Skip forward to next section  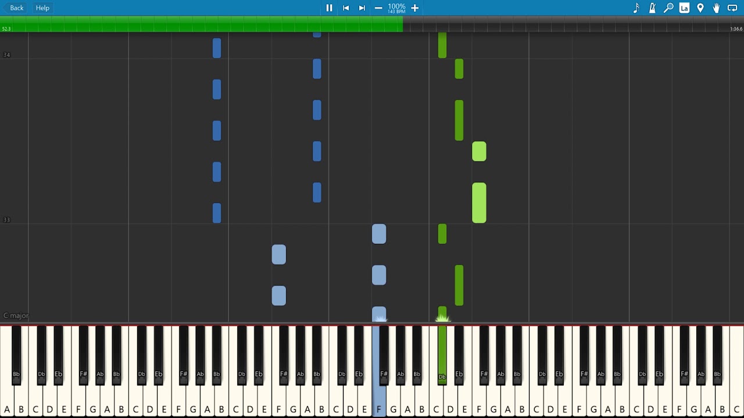(362, 8)
